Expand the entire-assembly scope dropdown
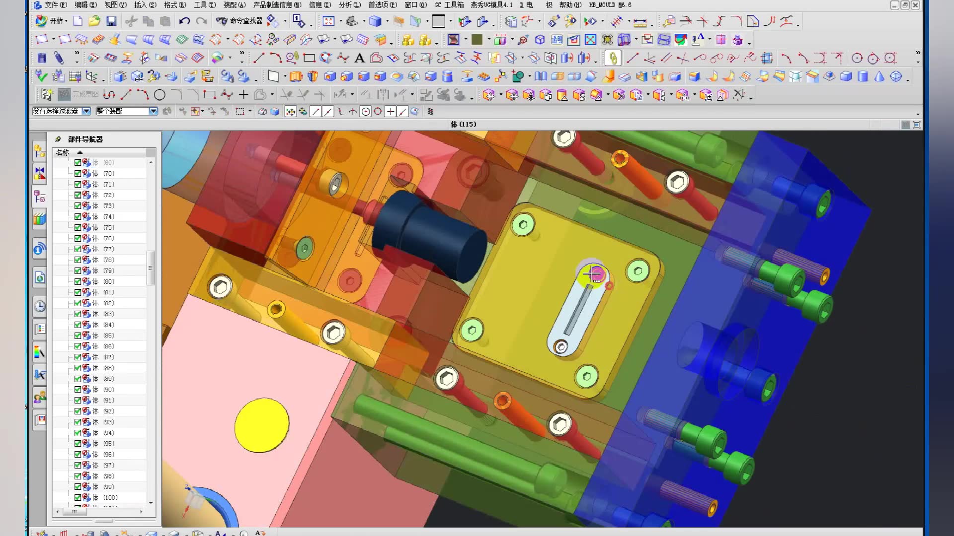The width and height of the screenshot is (954, 536). (x=153, y=111)
